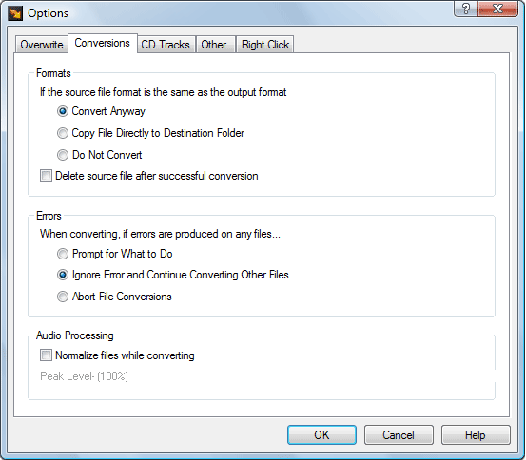This screenshot has width=526, height=460.
Task: Click the question mark help icon in title bar
Action: (466, 9)
